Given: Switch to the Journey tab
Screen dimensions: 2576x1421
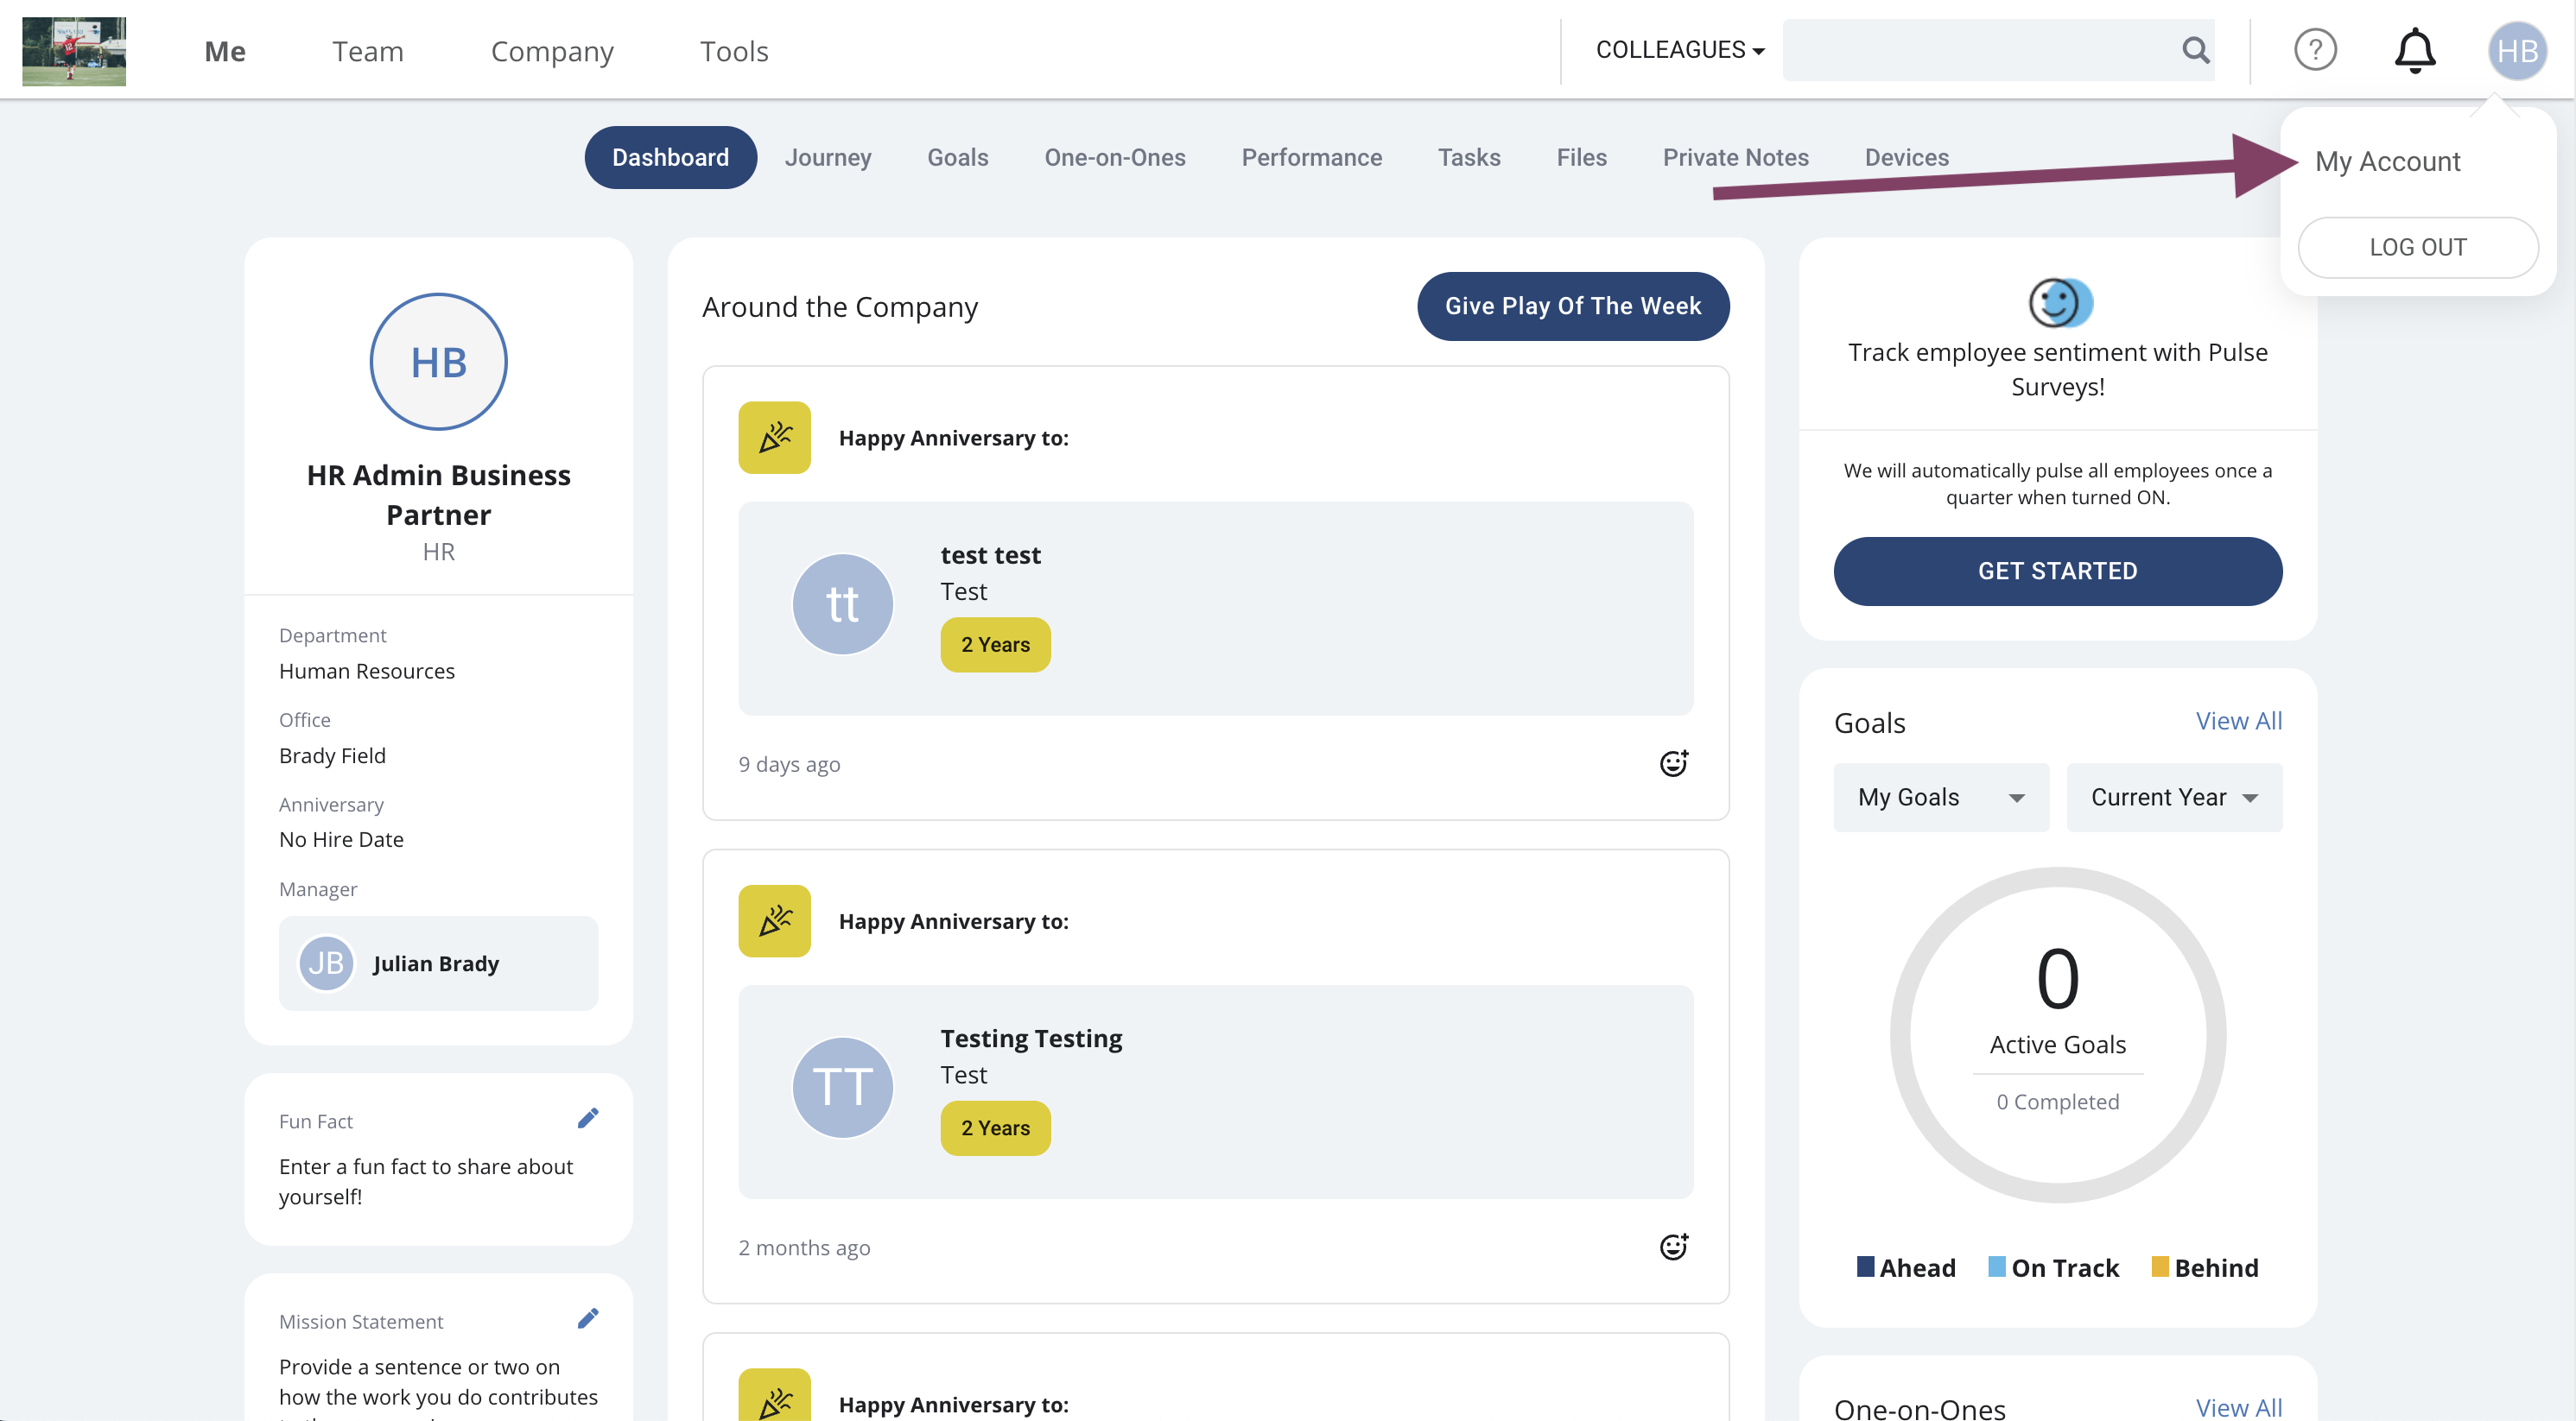Looking at the screenshot, I should point(828,157).
